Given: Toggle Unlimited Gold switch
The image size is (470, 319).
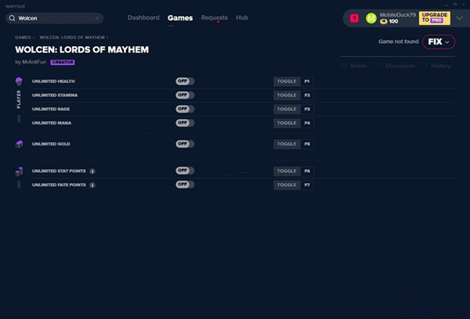Looking at the screenshot, I should (x=185, y=144).
